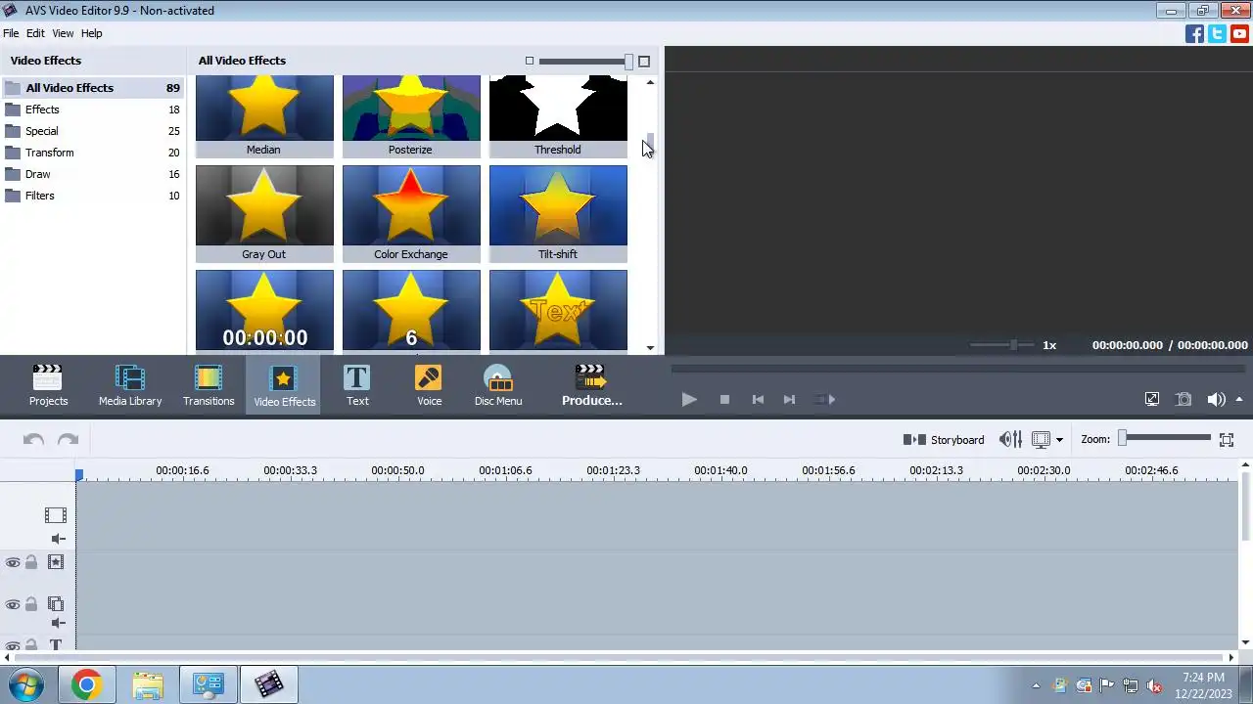Screen dimensions: 1253x704
Task: Select the Transform category folder
Action: [92, 153]
